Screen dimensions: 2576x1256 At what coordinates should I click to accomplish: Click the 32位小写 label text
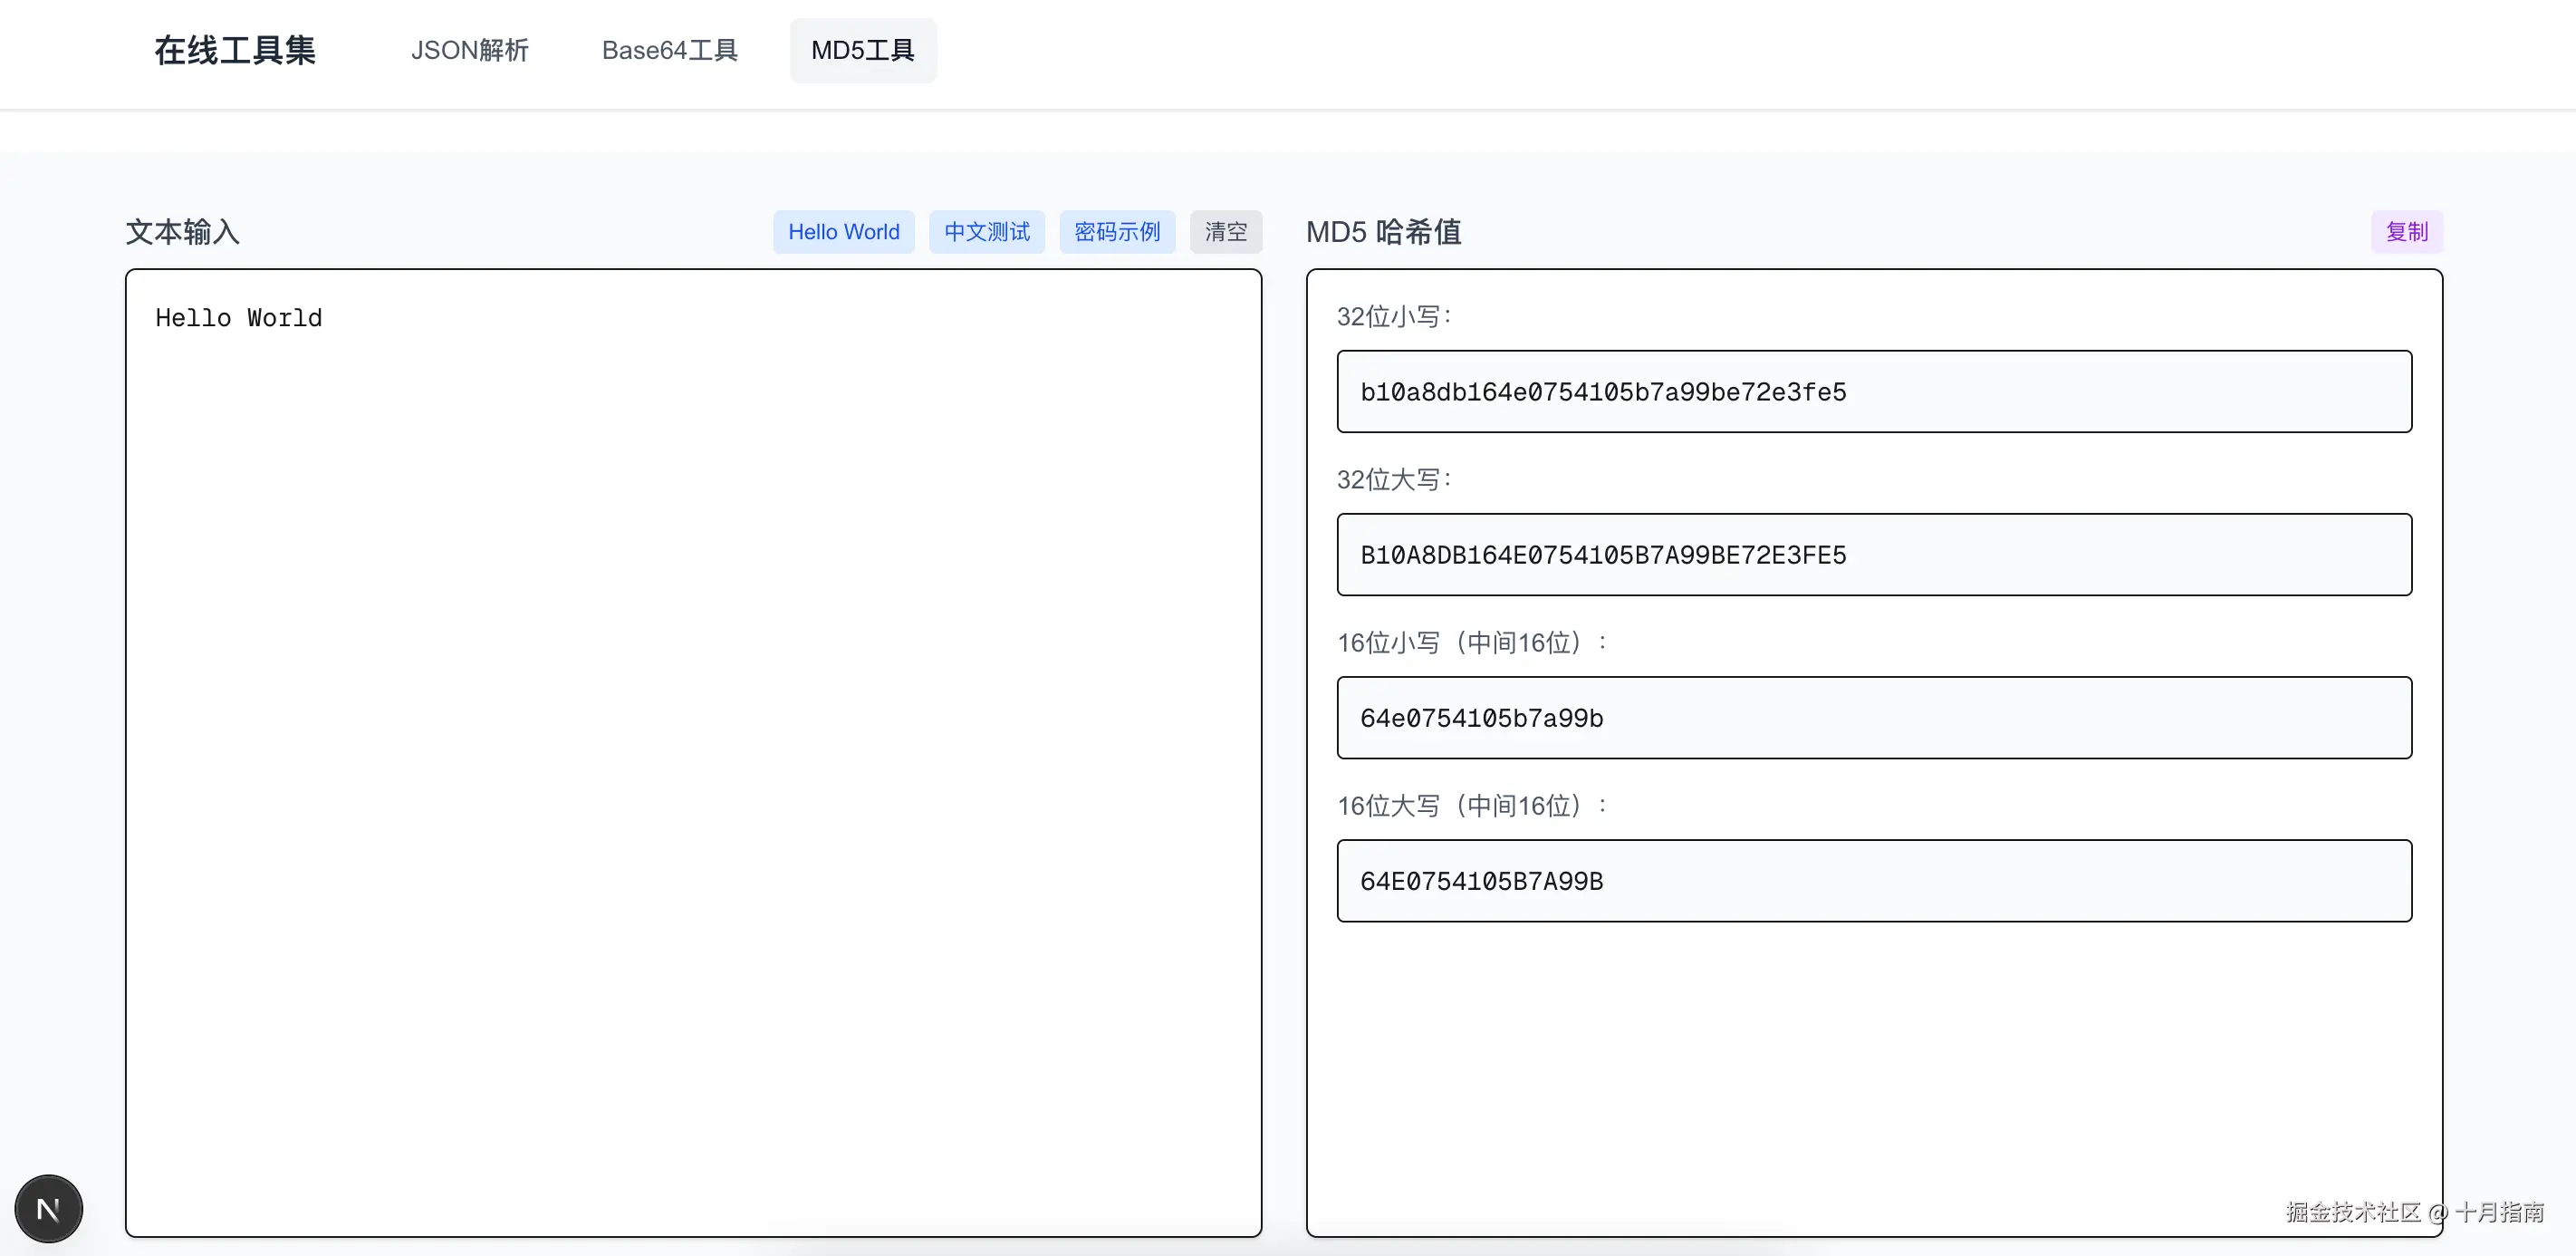1393,316
